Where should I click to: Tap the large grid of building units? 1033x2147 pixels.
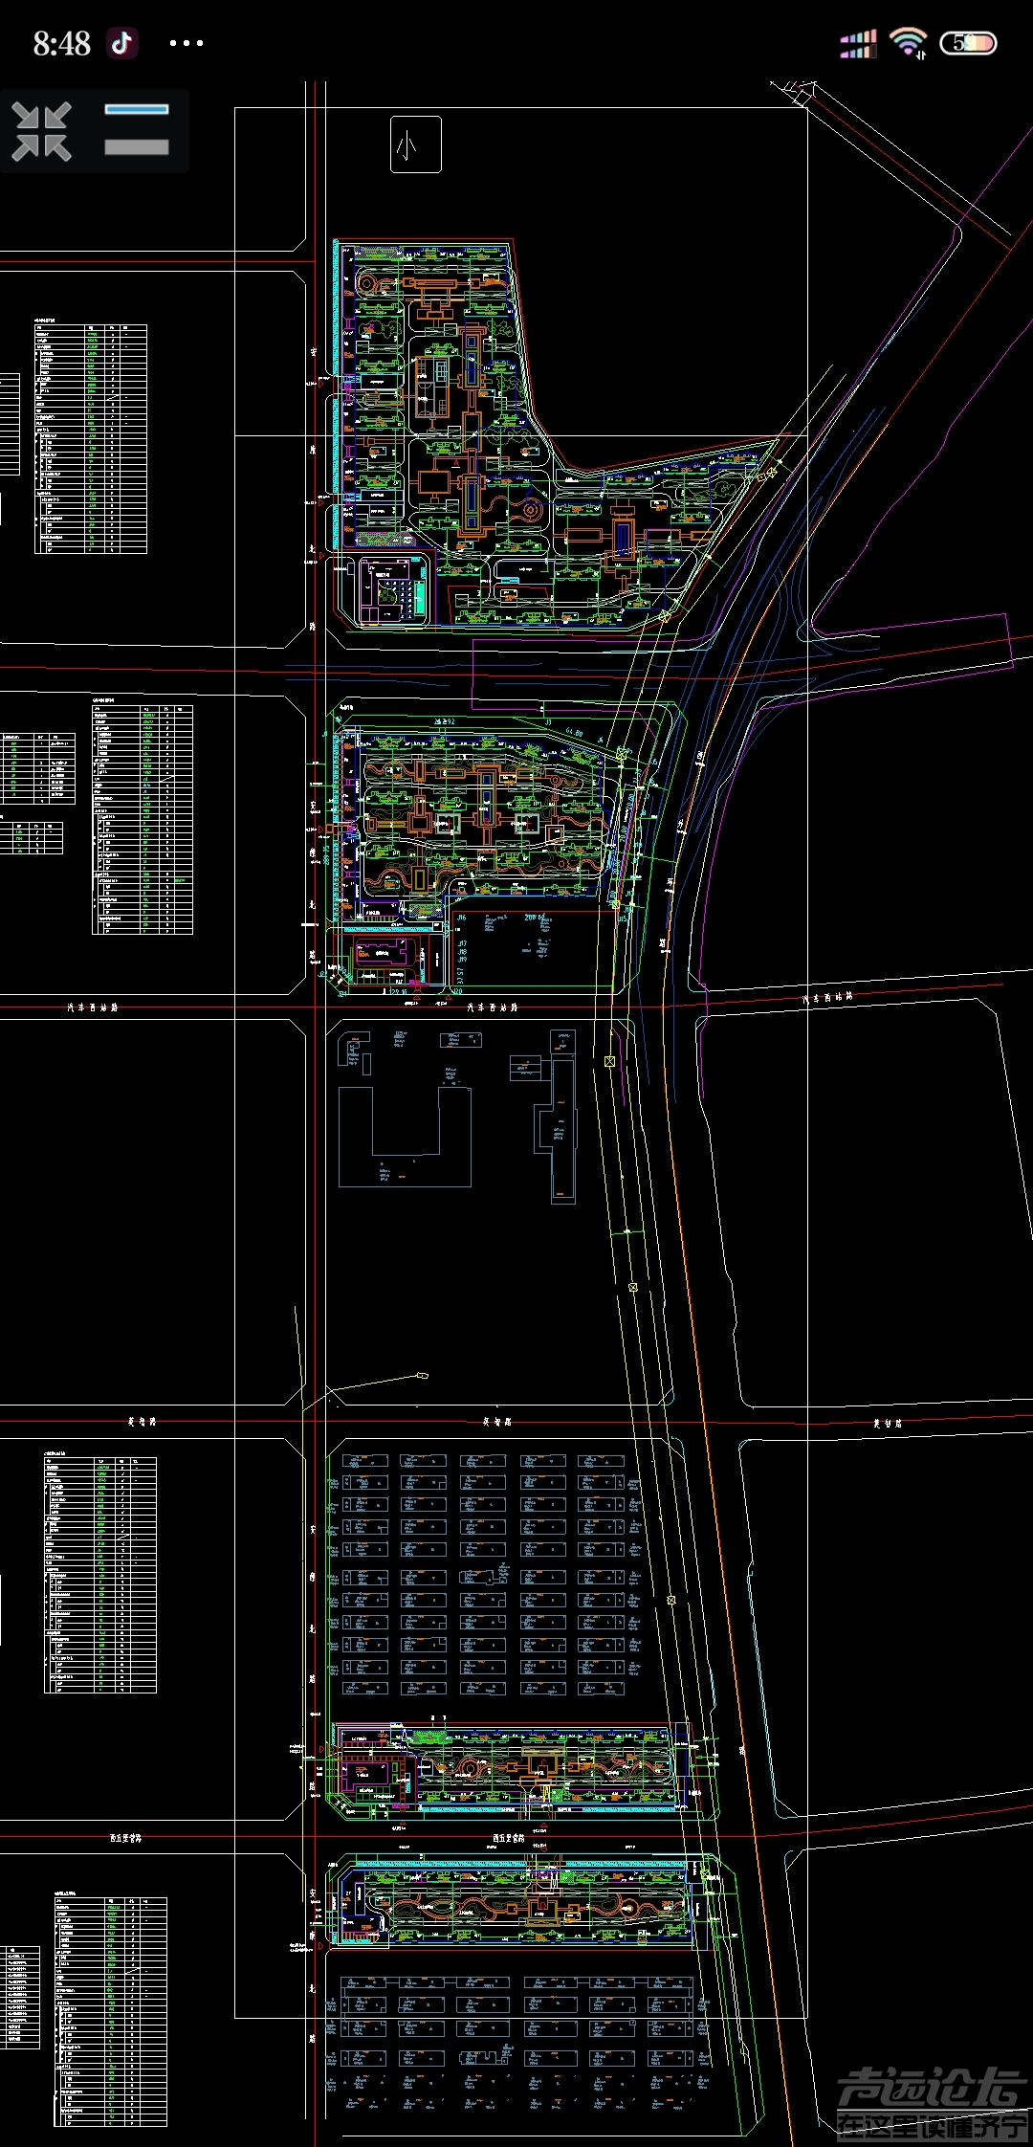pos(483,1574)
